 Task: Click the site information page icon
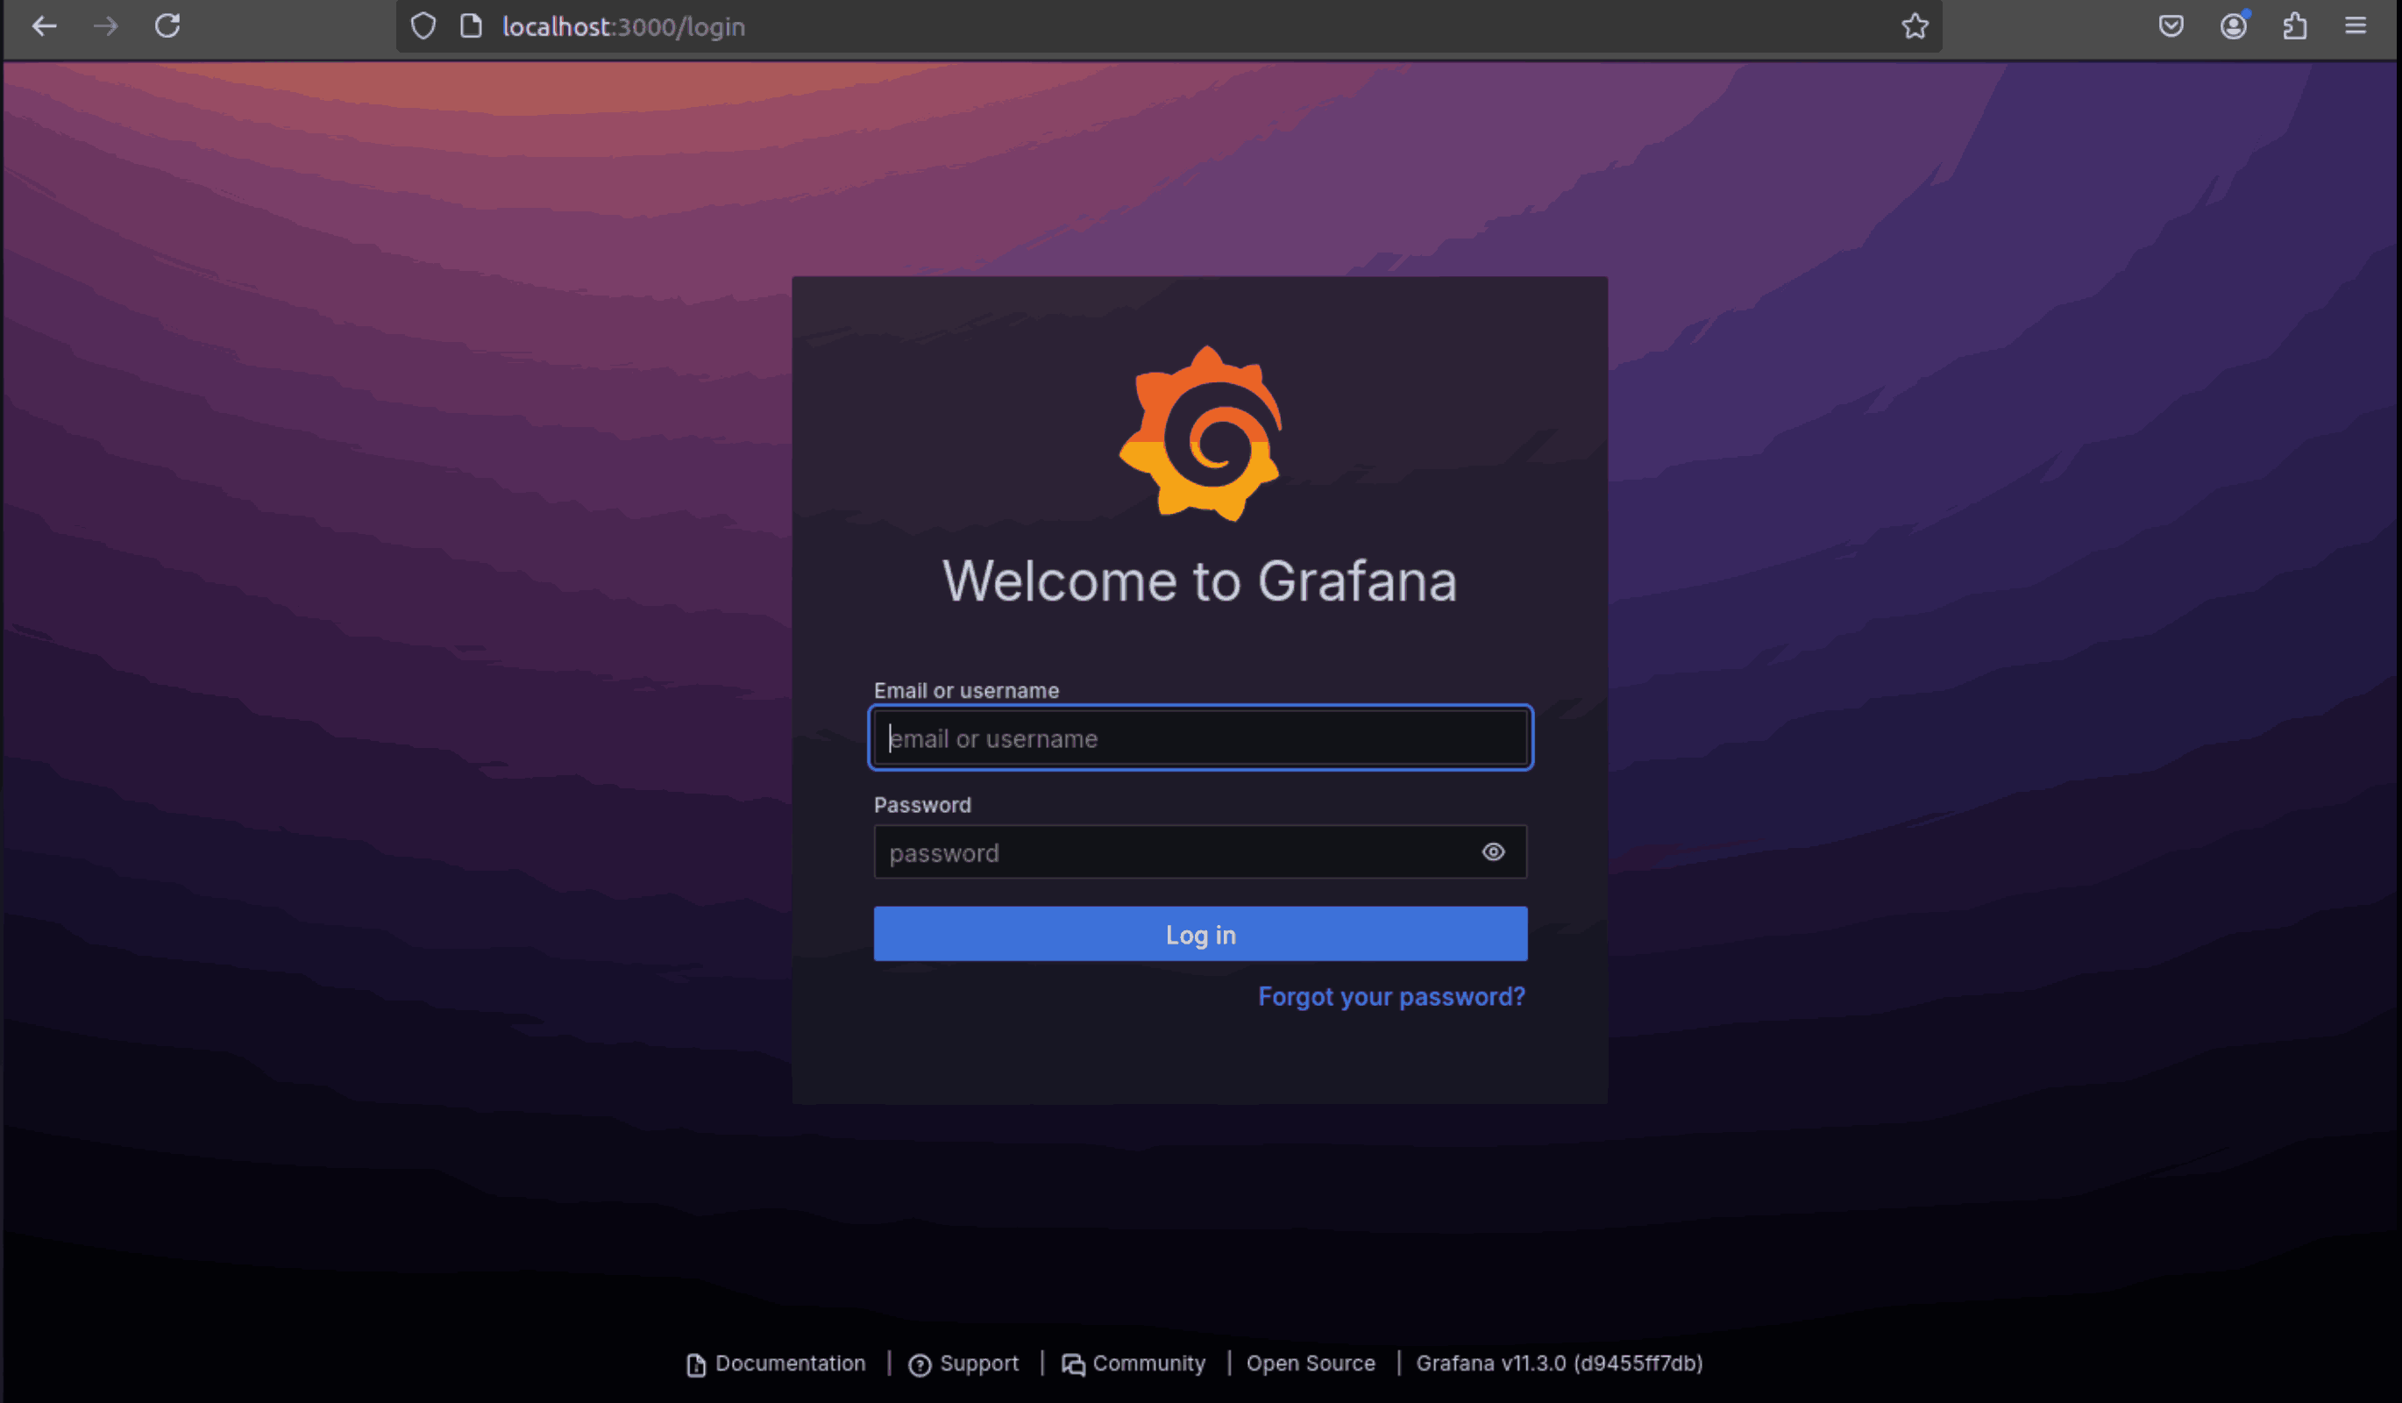471,25
